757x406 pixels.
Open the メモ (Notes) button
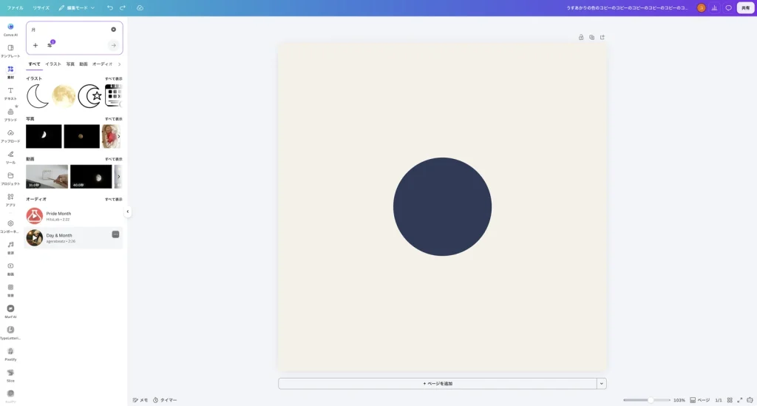[x=140, y=400]
